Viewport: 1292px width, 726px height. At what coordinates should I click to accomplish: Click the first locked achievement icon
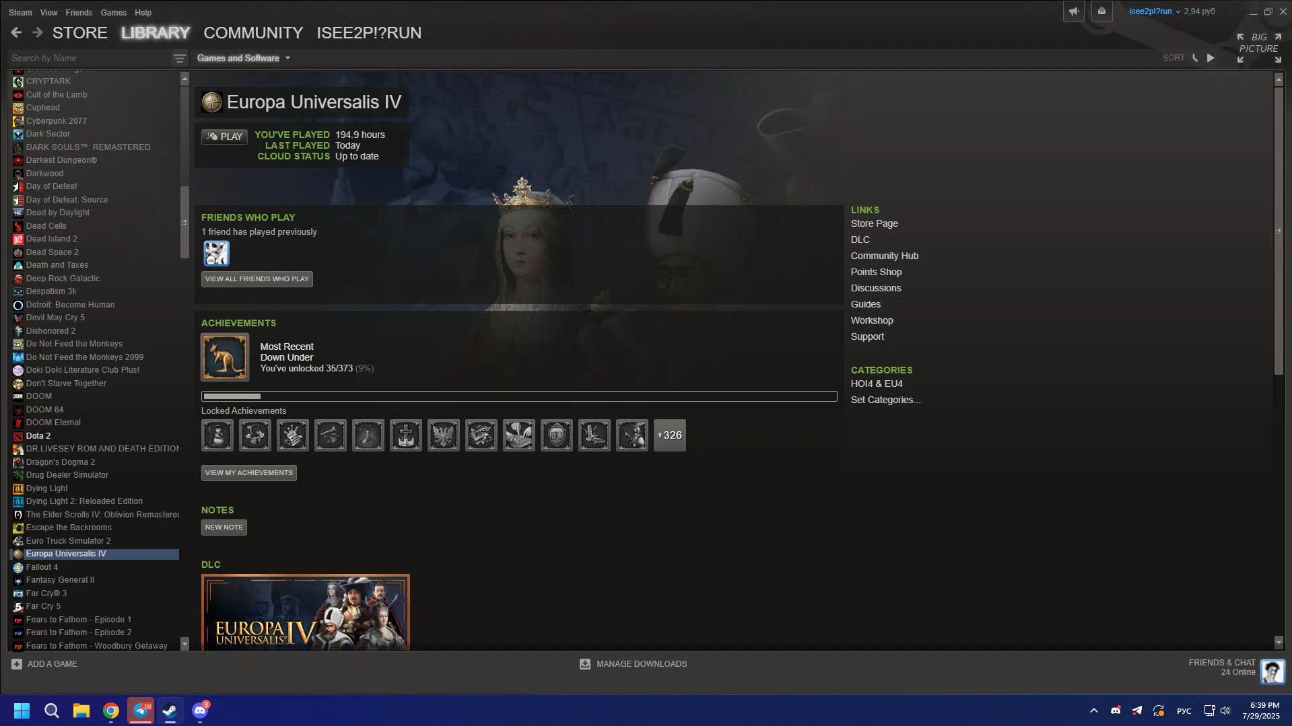tap(217, 435)
